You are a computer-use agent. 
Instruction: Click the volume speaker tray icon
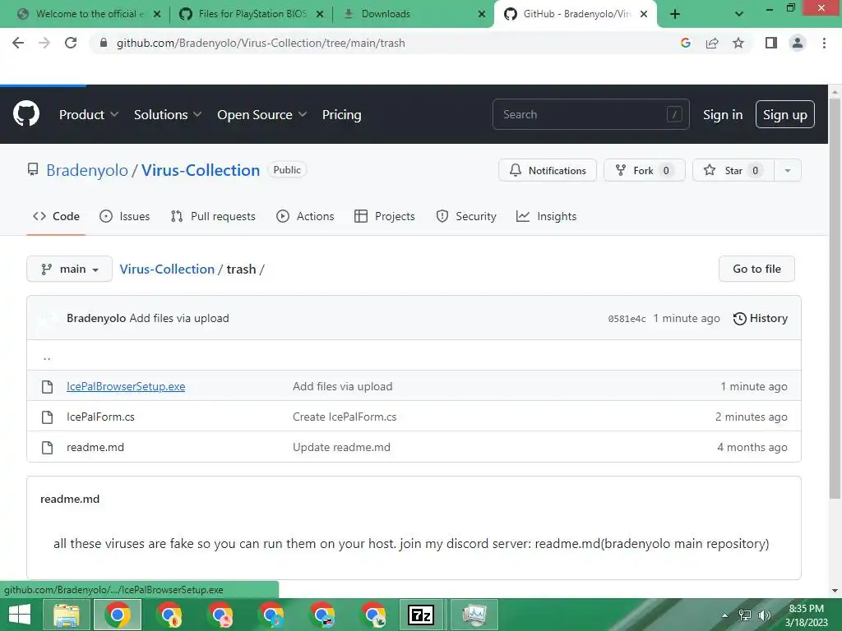click(x=764, y=615)
